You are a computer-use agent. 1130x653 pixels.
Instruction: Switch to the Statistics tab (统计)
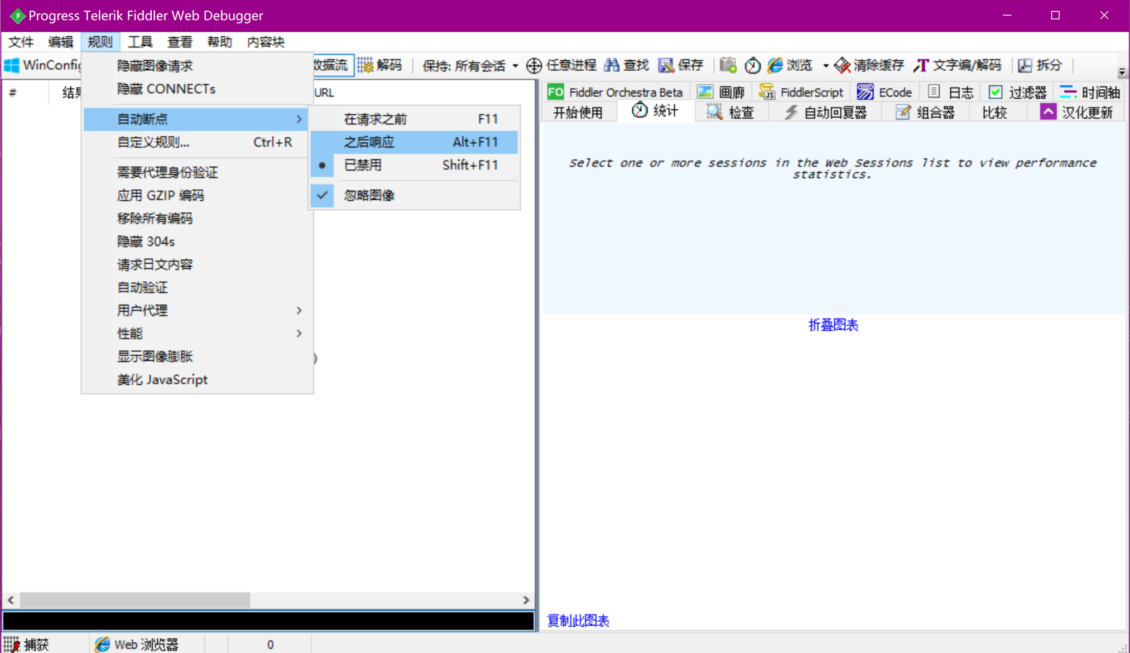(656, 112)
